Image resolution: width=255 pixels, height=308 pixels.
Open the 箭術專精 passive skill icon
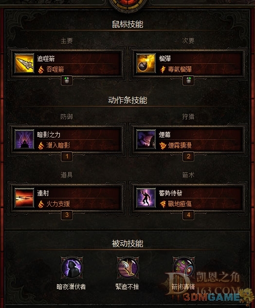(x=183, y=268)
